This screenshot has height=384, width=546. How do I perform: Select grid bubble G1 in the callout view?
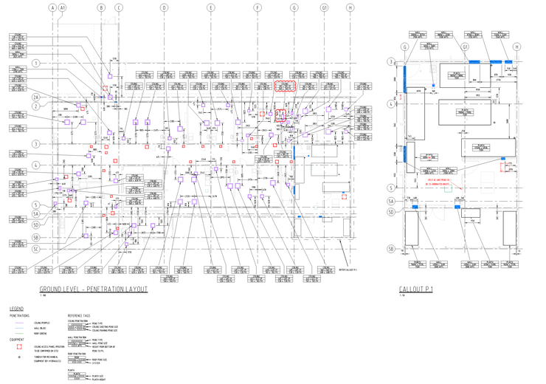pos(466,47)
